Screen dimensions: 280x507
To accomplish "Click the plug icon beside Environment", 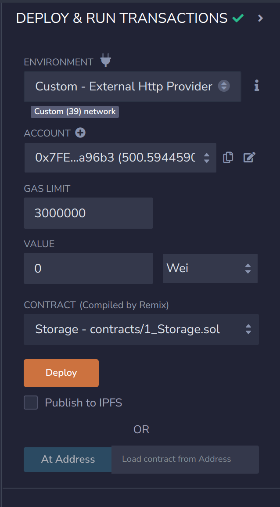I will (105, 61).
